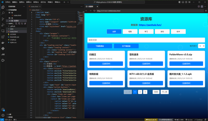Open the Docker panel icon
The height and width of the screenshot is (121, 208).
point(3,42)
